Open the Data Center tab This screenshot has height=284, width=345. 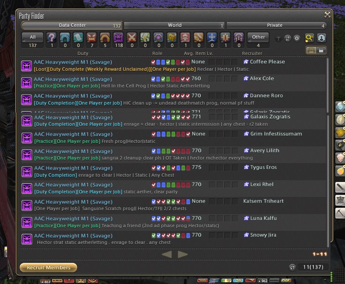coord(72,25)
